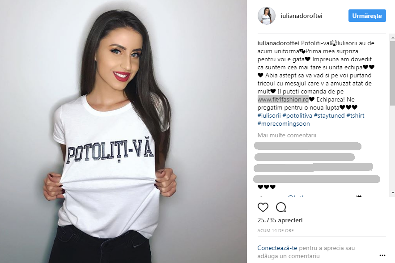Expand Mai multe comentarii
This screenshot has width=395, height=263.
(287, 135)
